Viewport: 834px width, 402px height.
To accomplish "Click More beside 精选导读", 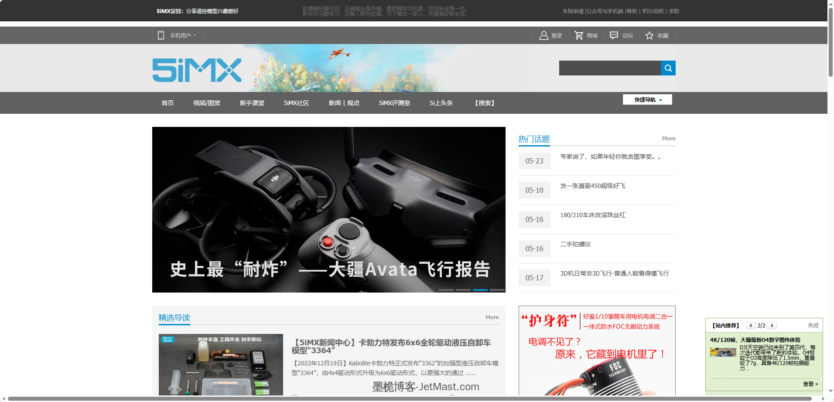I will (492, 317).
